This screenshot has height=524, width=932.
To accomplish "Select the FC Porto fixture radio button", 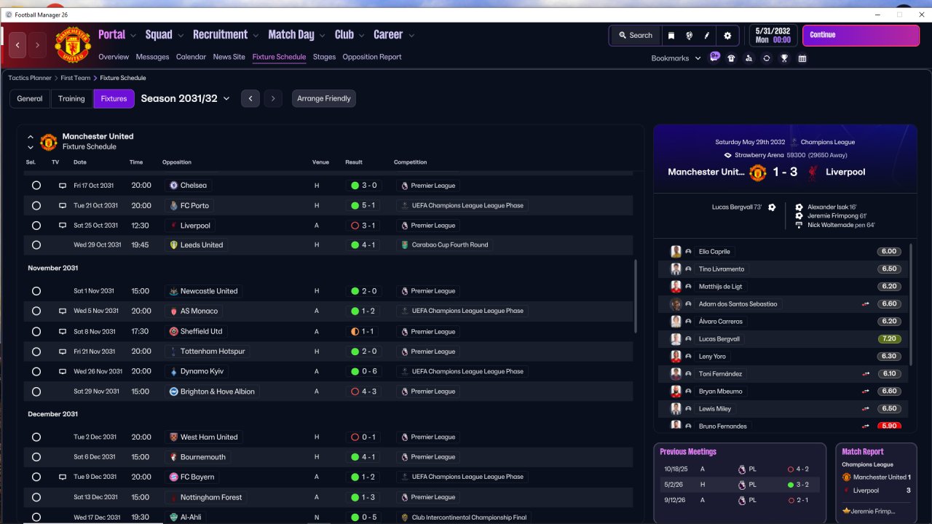I will pyautogui.click(x=36, y=206).
